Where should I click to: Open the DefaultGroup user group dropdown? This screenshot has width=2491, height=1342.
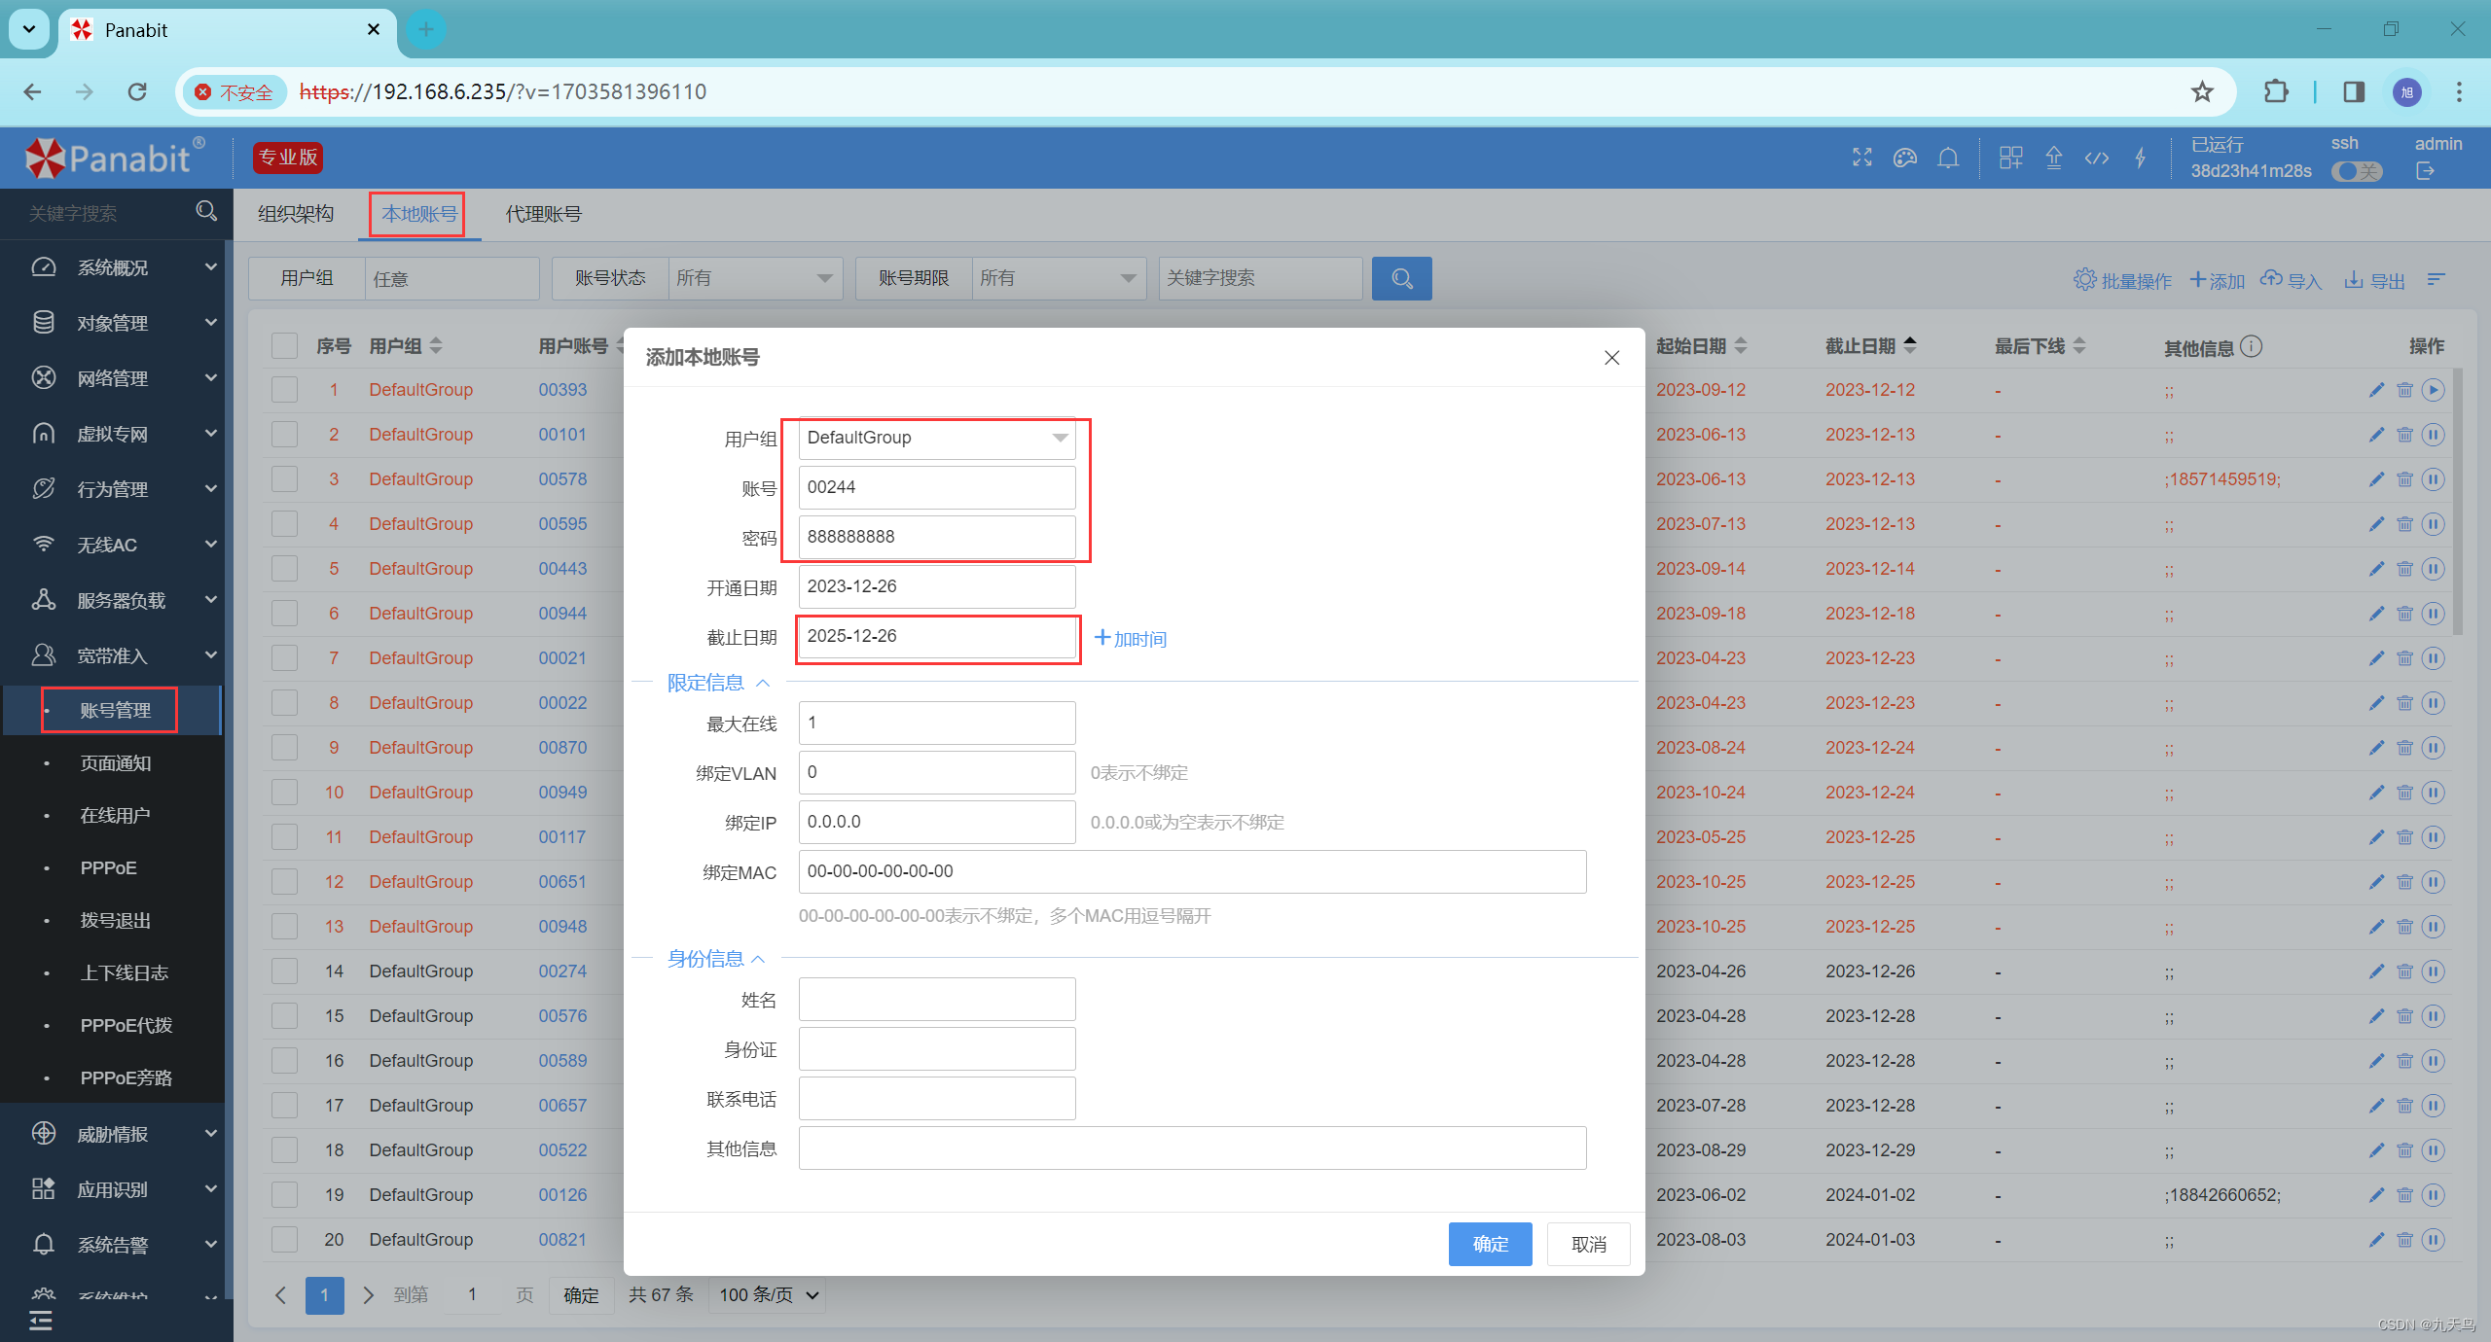click(x=936, y=438)
